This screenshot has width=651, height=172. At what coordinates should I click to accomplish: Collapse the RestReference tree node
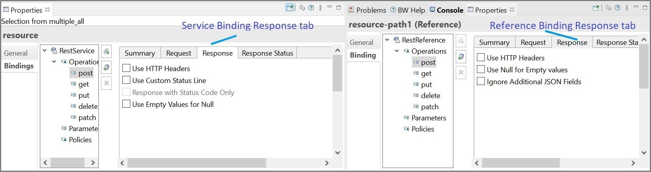click(387, 40)
